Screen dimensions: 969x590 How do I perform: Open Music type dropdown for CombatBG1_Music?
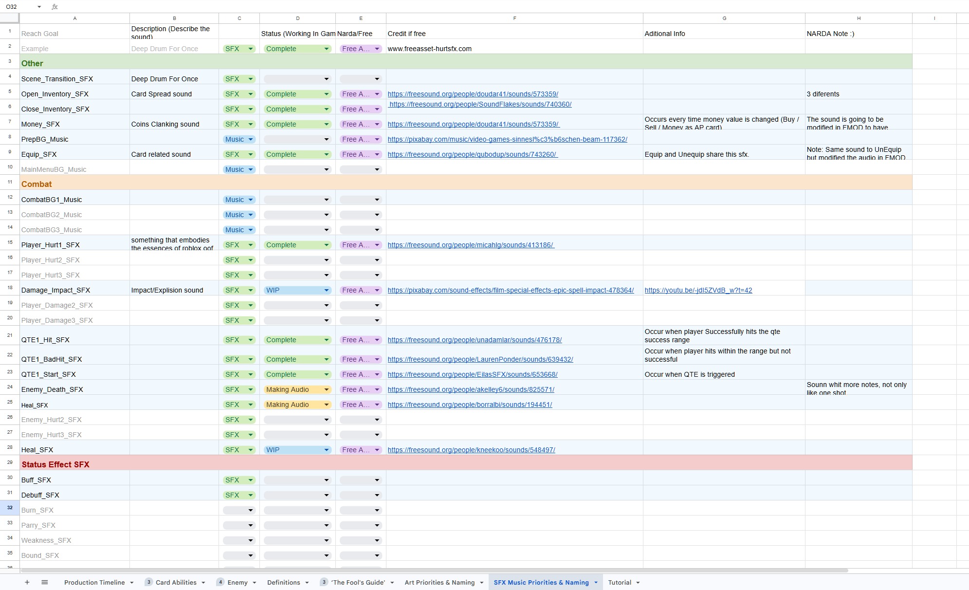click(239, 200)
